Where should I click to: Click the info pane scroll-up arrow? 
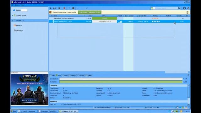click(x=188, y=85)
